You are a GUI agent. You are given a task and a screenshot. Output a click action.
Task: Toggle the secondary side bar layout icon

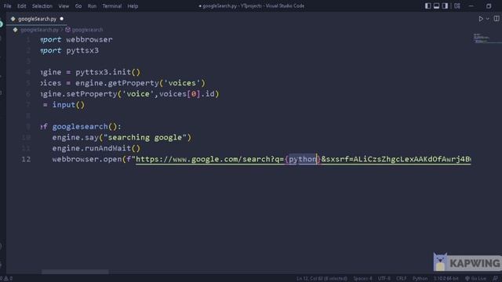click(445, 5)
